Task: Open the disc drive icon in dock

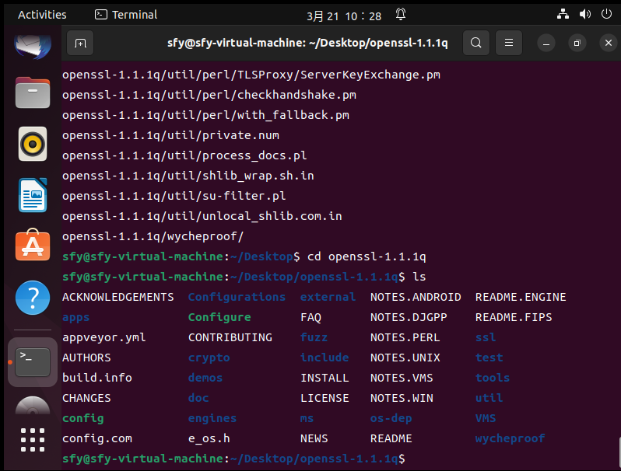Action: 33,406
